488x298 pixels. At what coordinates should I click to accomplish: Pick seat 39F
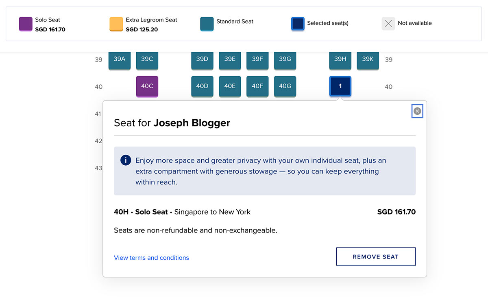coord(257,59)
